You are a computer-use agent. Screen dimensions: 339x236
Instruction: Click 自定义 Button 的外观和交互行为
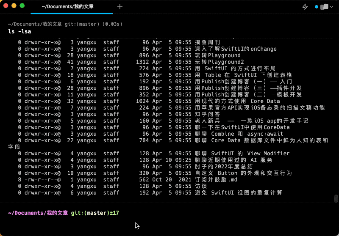click(243, 173)
